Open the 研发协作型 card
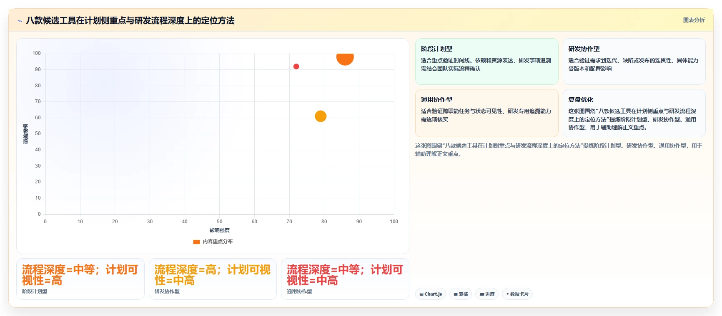722x316 pixels. click(634, 62)
